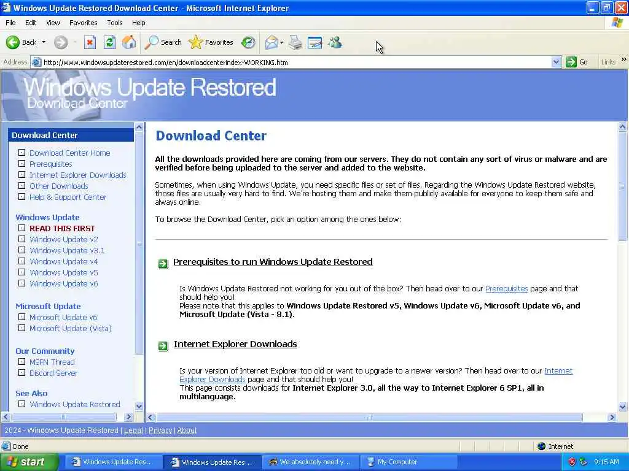Viewport: 629px width, 471px height.
Task: Click the Back arrow icon
Action: pos(12,42)
